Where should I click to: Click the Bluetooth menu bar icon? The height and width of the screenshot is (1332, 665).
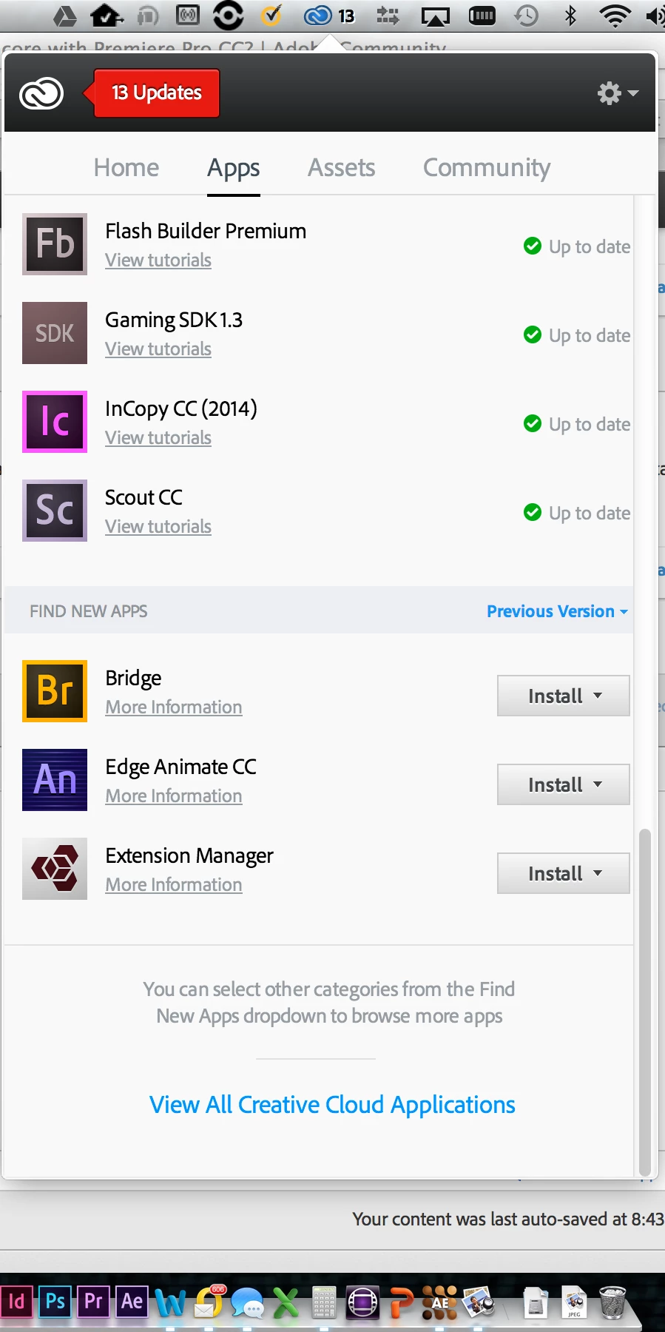(570, 16)
